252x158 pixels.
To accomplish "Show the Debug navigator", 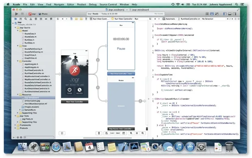I will point(41,19).
